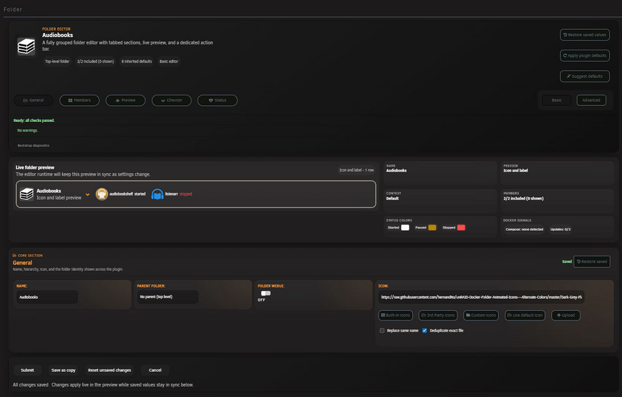Click the 8 inherited defaults chip
This screenshot has height=397, width=622.
[136, 62]
